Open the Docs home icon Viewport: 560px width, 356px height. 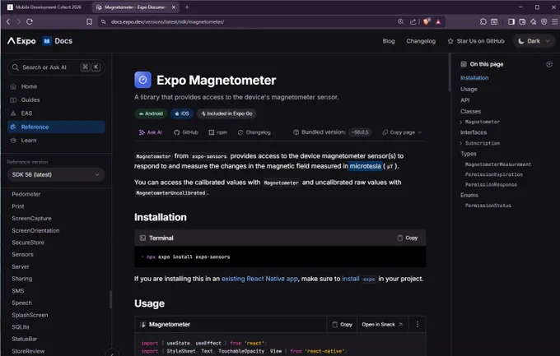pyautogui.click(x=47, y=41)
